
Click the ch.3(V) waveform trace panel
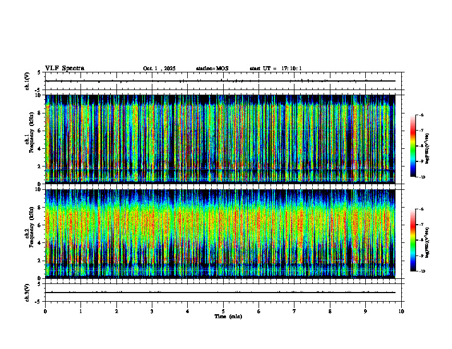pyautogui.click(x=223, y=293)
